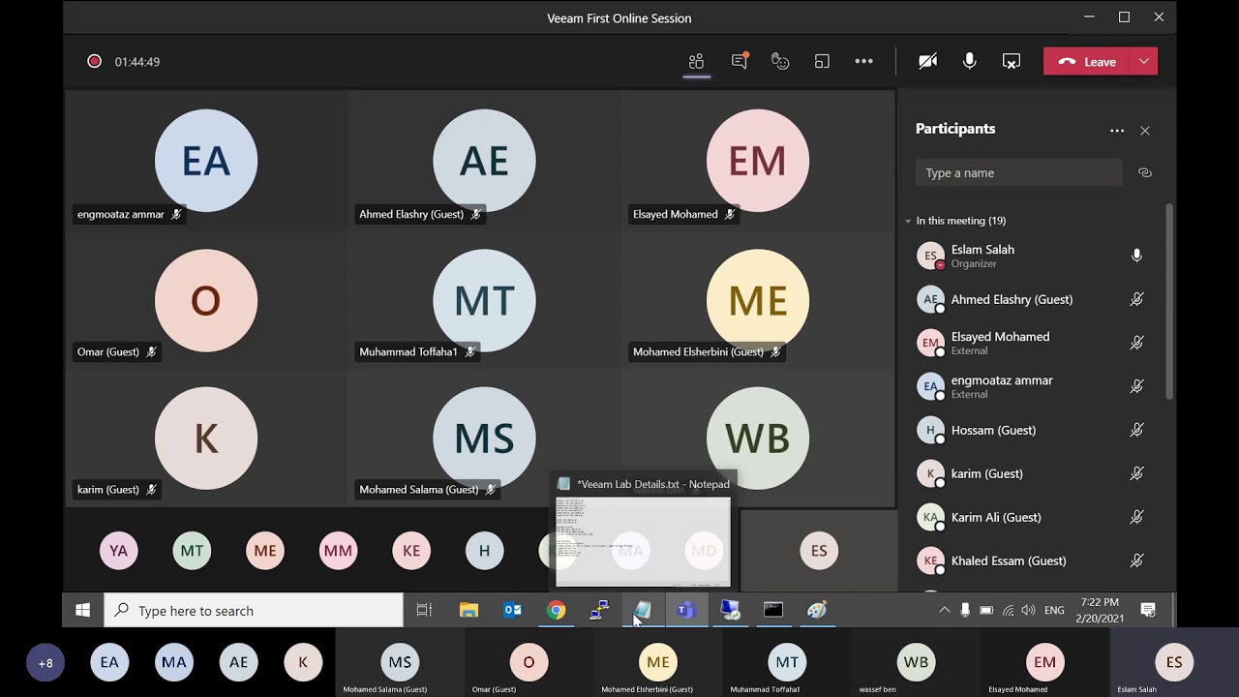Open the Command Prompt taskbar icon
This screenshot has width=1239, height=697.
[x=773, y=610]
